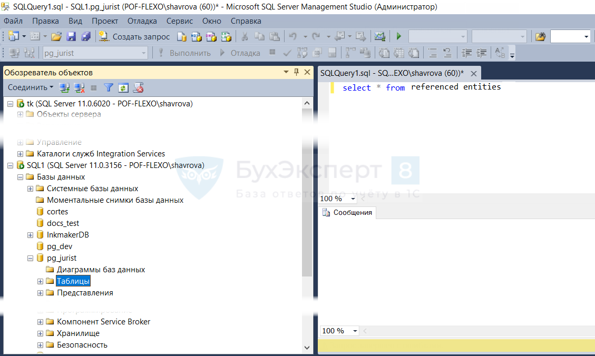Select Моментальные снимки базы данных folder
This screenshot has width=595, height=356.
click(115, 200)
